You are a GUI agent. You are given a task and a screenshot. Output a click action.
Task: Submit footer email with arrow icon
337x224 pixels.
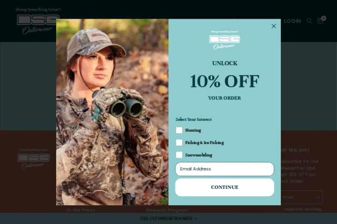point(317,197)
